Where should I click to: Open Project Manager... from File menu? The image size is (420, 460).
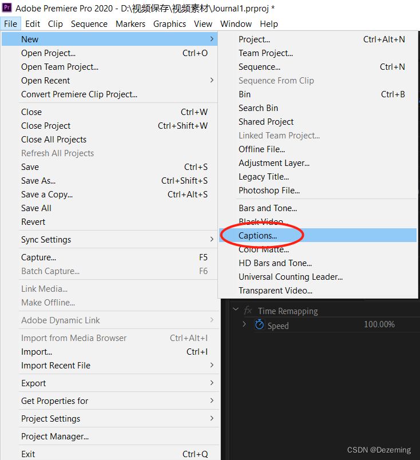click(x=109, y=436)
